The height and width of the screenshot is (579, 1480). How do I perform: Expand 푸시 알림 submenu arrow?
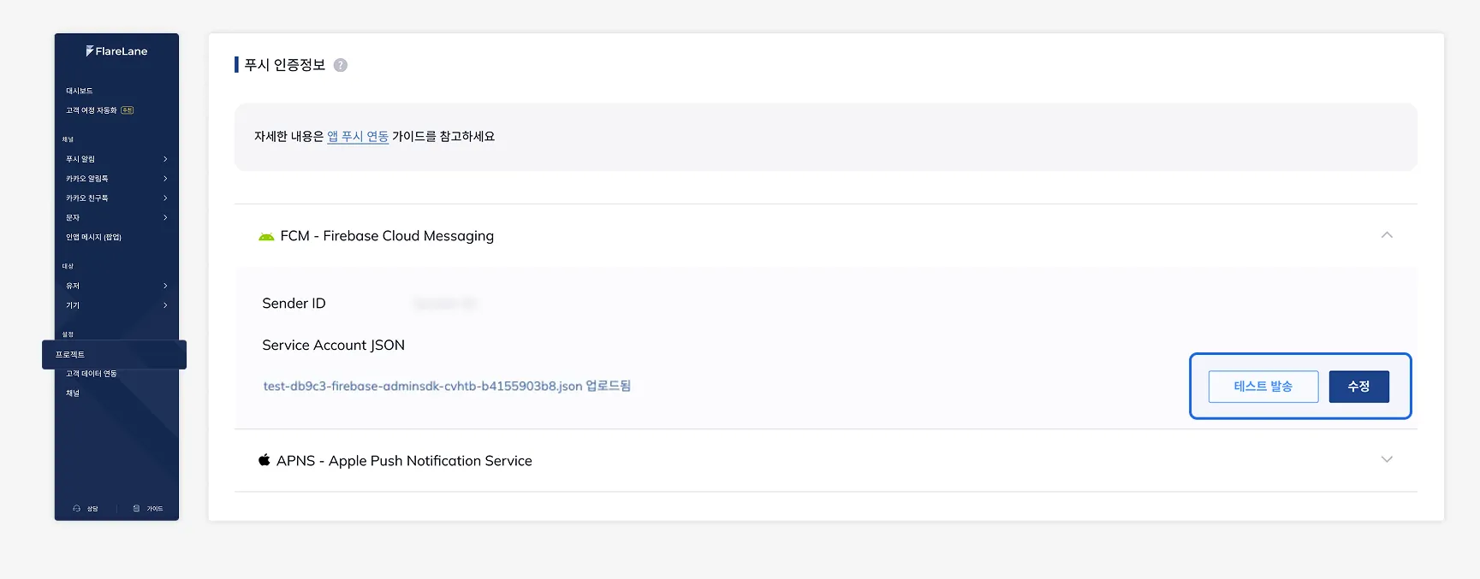click(165, 159)
